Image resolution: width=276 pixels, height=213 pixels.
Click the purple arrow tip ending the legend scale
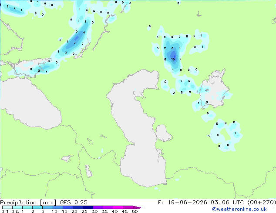pyautogui.click(x=138, y=207)
